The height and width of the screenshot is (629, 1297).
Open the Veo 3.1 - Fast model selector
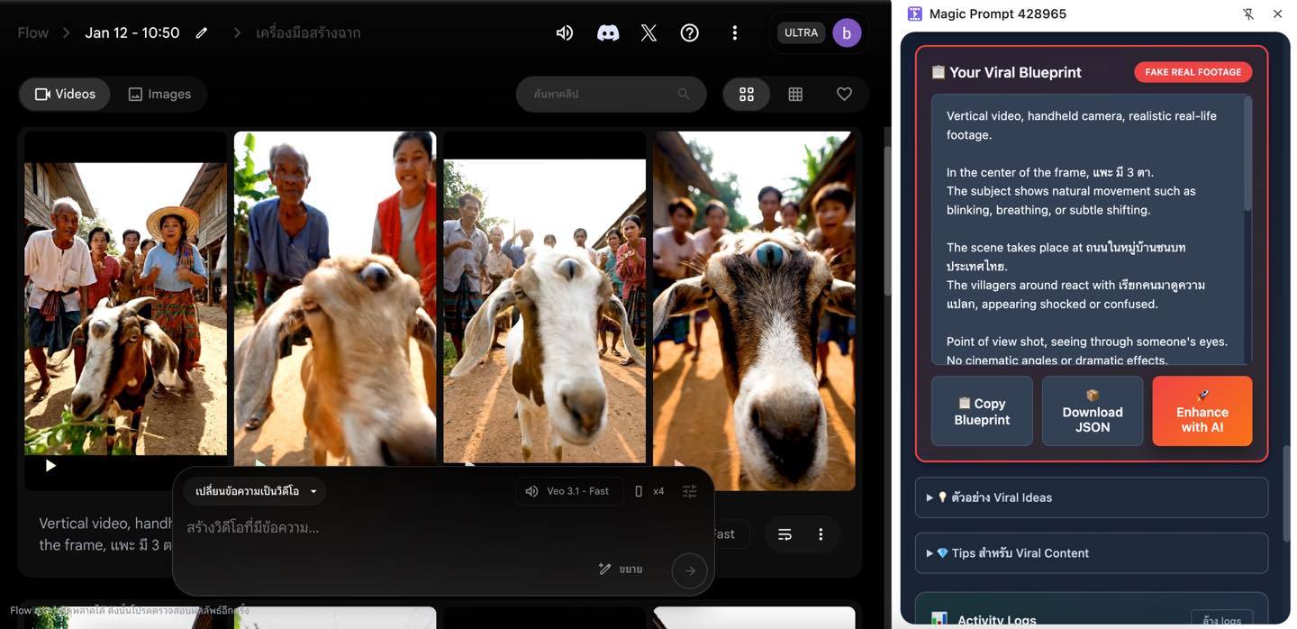[x=569, y=491]
